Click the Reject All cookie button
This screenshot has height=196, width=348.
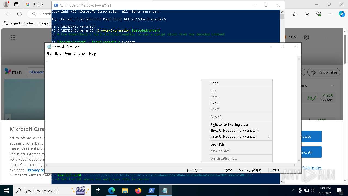click(311, 152)
